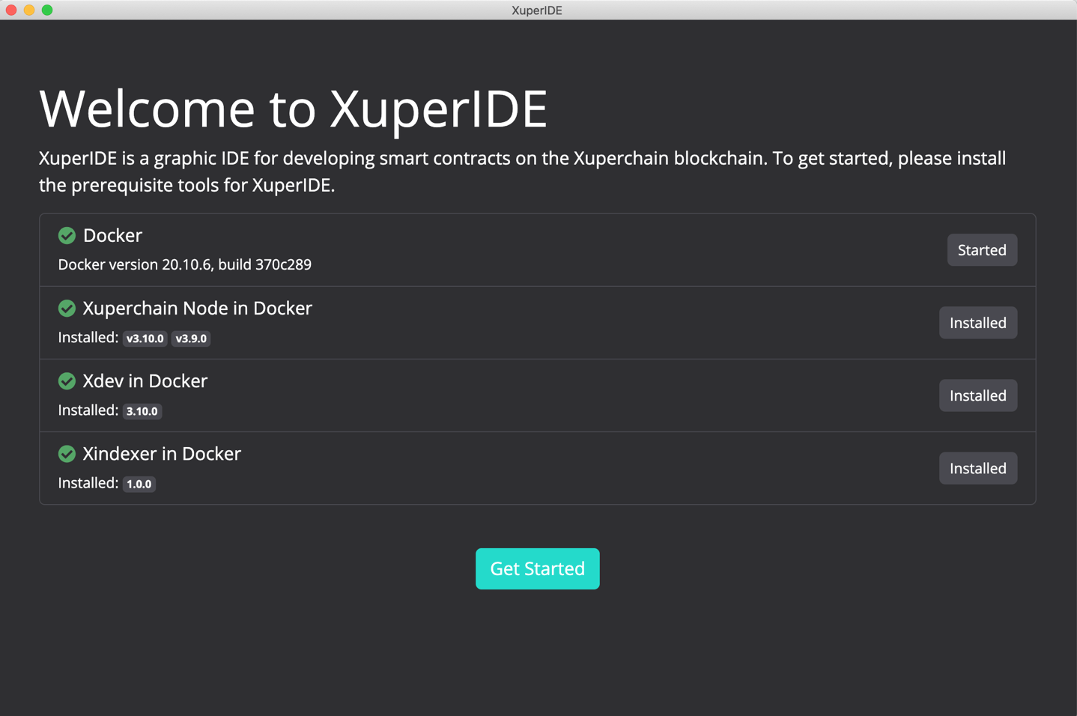Image resolution: width=1077 pixels, height=716 pixels.
Task: Click the Xindexer in Docker title
Action: 162,453
